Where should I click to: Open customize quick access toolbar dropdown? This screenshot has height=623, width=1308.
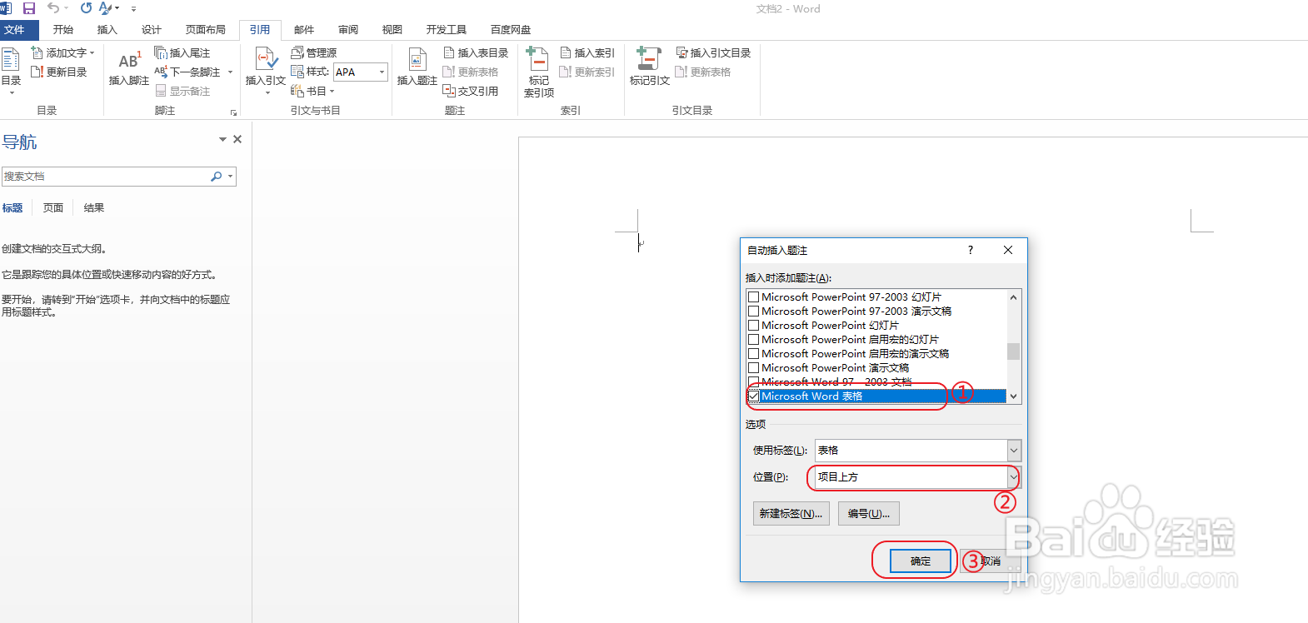(133, 8)
